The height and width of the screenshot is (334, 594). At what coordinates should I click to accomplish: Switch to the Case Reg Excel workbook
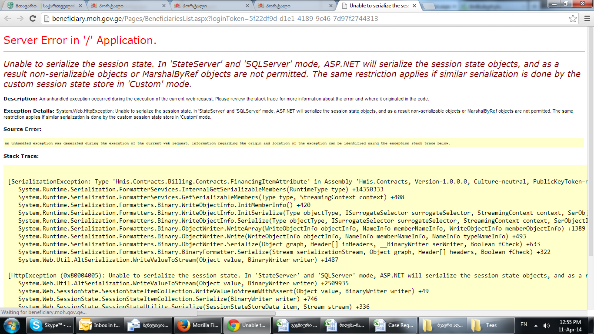(394, 325)
